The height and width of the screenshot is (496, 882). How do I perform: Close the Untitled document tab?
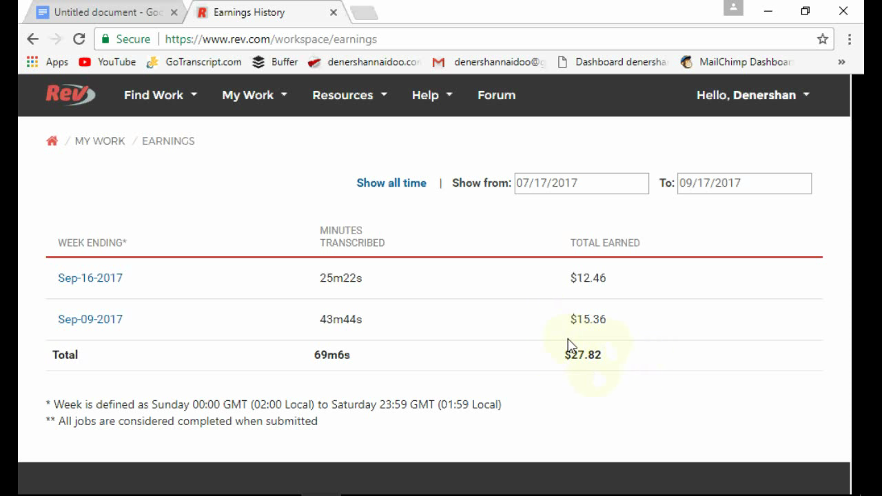[x=174, y=12]
